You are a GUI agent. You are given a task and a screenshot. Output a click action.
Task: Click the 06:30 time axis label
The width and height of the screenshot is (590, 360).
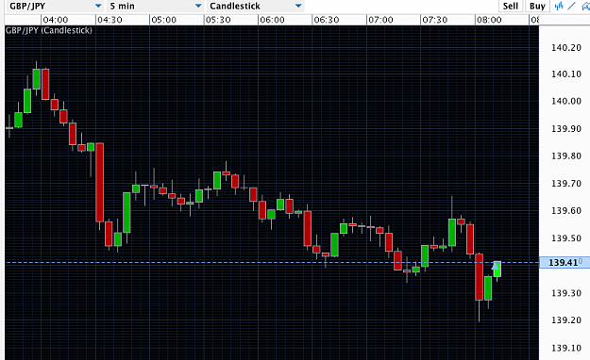point(327,20)
